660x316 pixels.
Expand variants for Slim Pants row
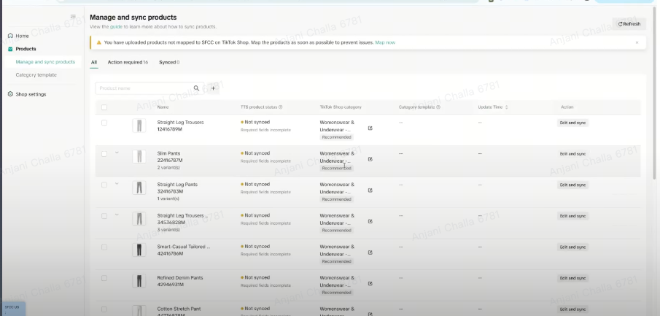click(x=116, y=153)
